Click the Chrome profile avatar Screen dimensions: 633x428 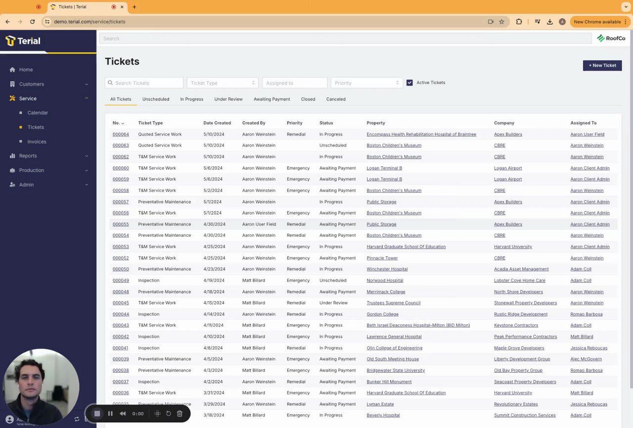click(562, 22)
